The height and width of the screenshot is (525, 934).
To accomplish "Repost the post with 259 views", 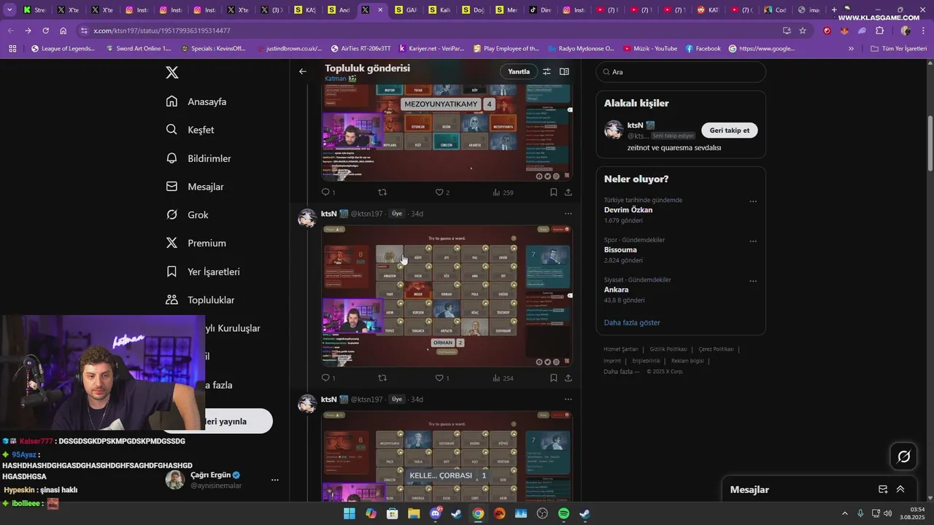I will point(382,192).
